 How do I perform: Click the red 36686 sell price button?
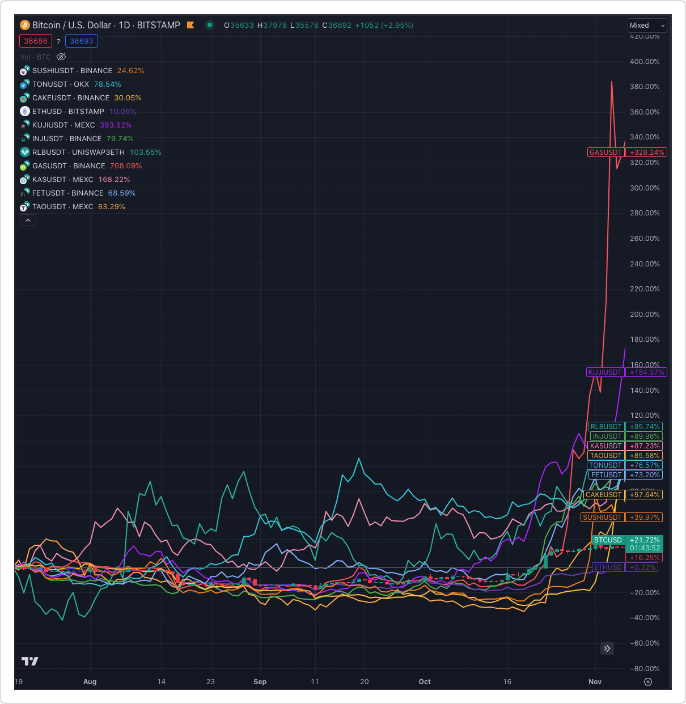tap(36, 41)
